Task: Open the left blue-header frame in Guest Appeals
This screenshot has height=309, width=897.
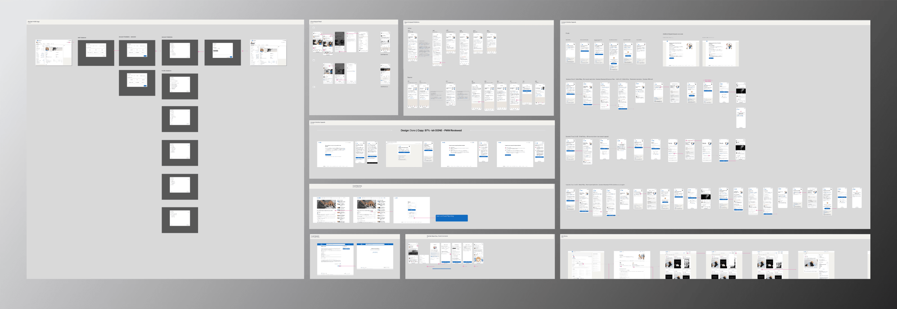Action: pos(335,259)
